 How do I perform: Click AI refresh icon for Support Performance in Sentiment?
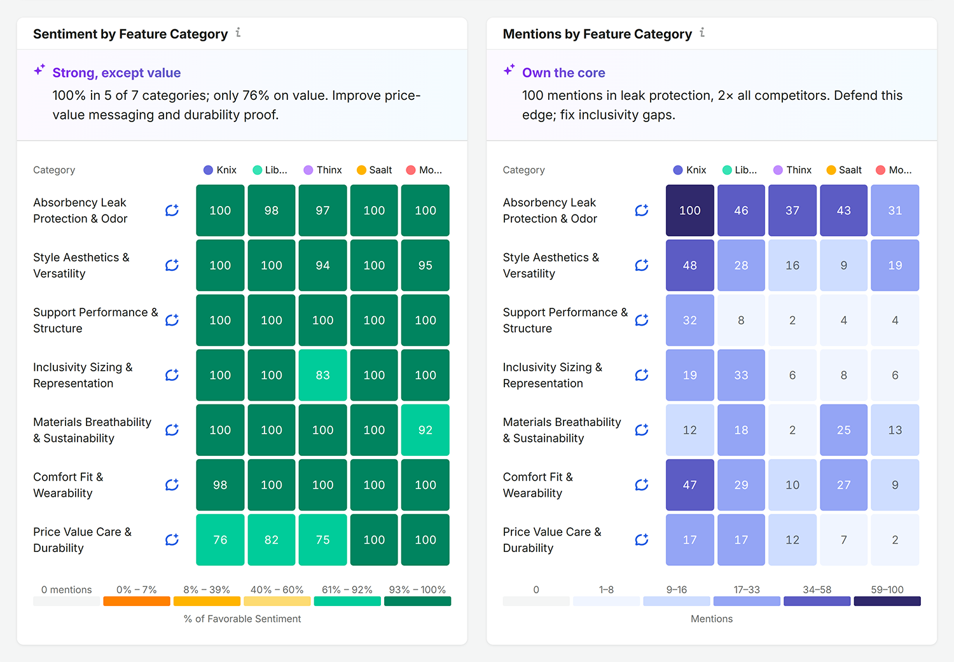click(x=172, y=320)
